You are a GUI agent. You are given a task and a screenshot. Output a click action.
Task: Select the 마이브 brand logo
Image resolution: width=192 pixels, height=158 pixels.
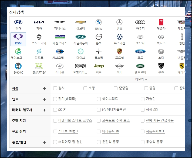click(x=80, y=51)
